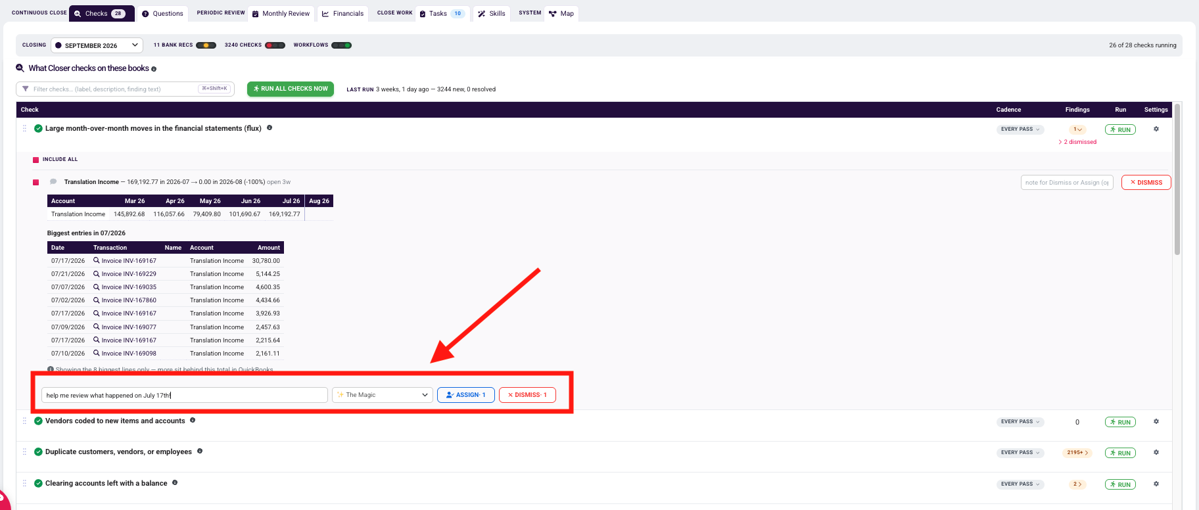Open the Skills tab

coord(492,13)
